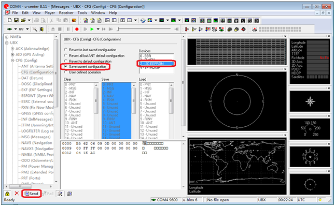Select Revert all but ANT default configuration
Image resolution: width=335 pixels, height=206 pixels.
94,55
